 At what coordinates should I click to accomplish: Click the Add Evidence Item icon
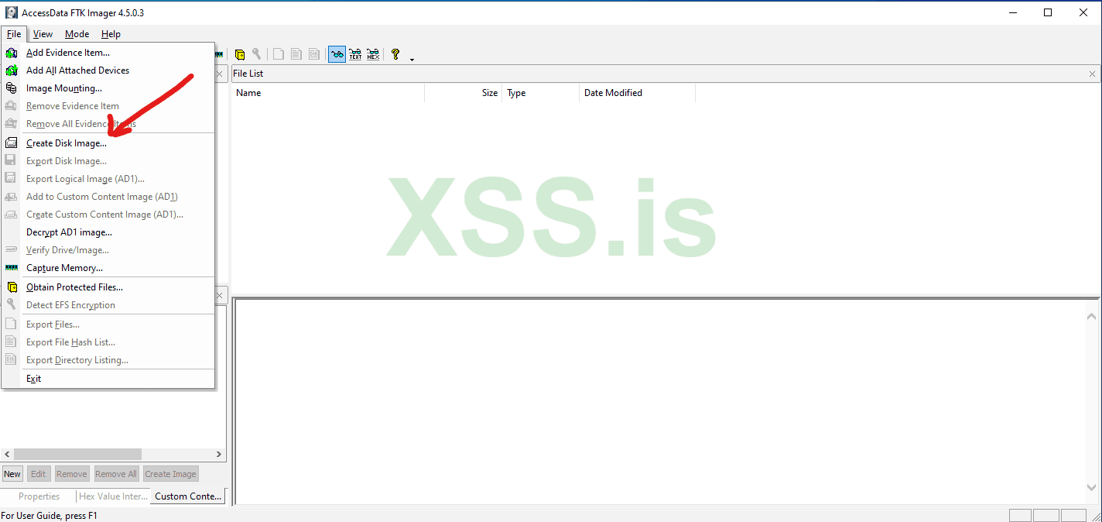click(x=12, y=52)
